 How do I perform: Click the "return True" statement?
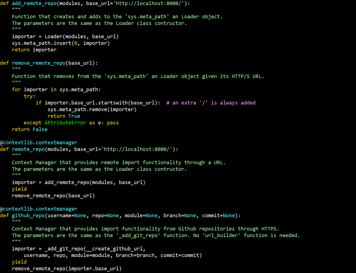point(64,116)
